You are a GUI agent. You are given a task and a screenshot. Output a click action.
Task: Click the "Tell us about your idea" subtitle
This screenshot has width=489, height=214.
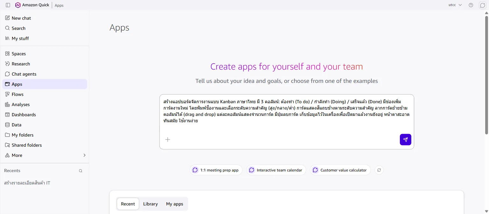pos(287,81)
